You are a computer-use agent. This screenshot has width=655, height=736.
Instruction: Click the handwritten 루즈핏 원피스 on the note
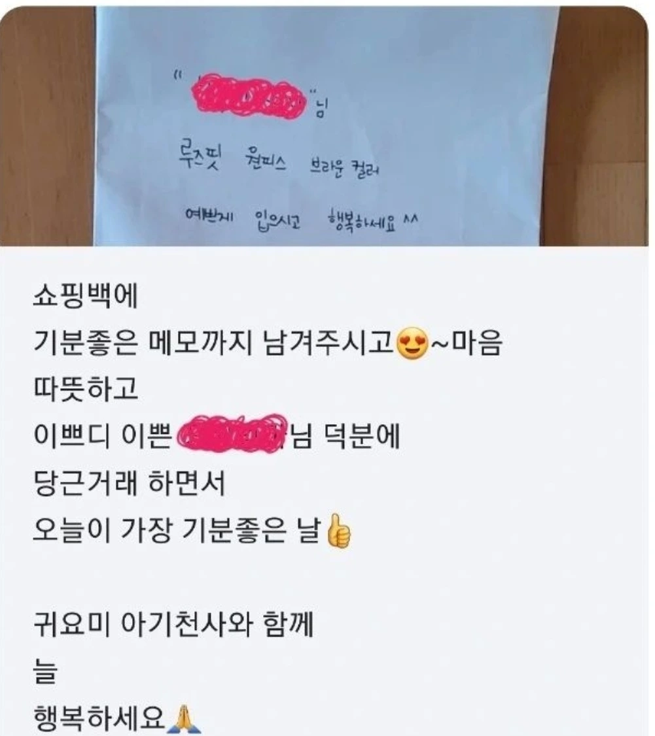coord(232,158)
